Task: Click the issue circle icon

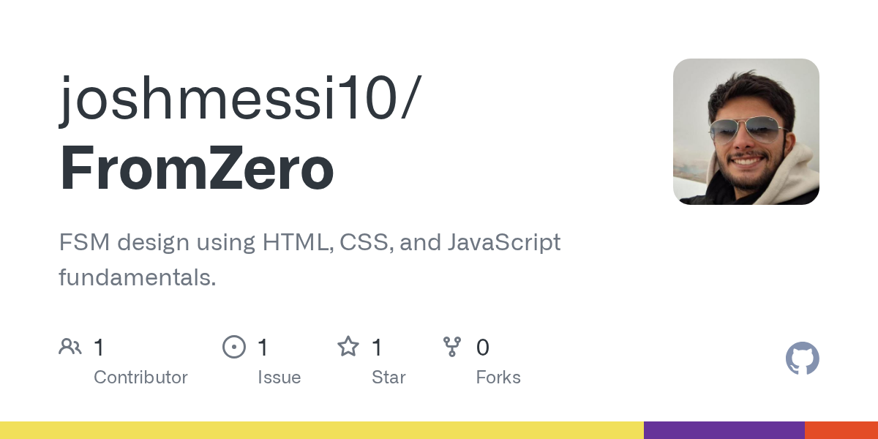Action: 233,347
